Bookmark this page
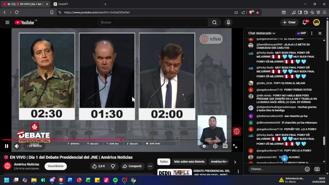Image resolution: width=329 pixels, height=185 pixels. tap(52, 12)
